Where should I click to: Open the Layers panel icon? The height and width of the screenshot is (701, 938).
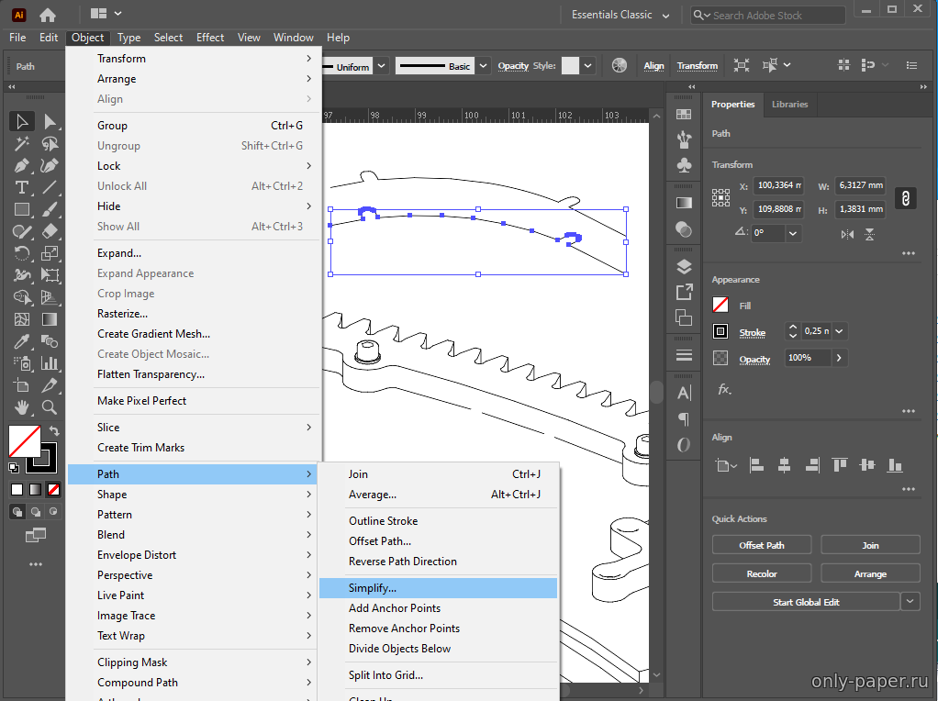[x=684, y=267]
